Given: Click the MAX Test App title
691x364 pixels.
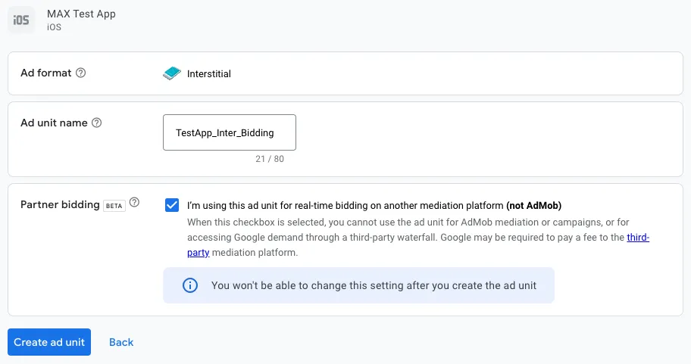Looking at the screenshot, I should click(x=82, y=14).
